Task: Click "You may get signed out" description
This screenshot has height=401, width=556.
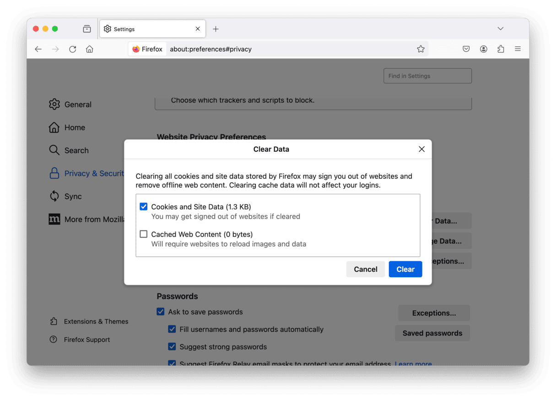Action: click(x=226, y=216)
